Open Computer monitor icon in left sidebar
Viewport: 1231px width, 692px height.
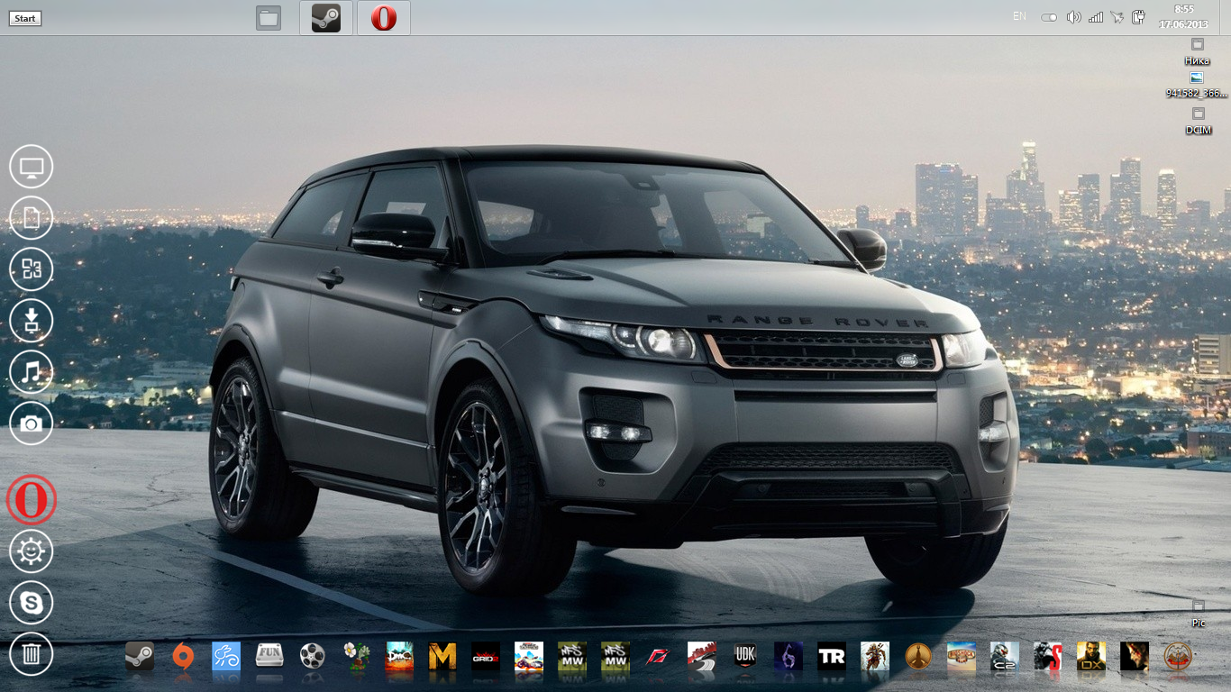32,167
